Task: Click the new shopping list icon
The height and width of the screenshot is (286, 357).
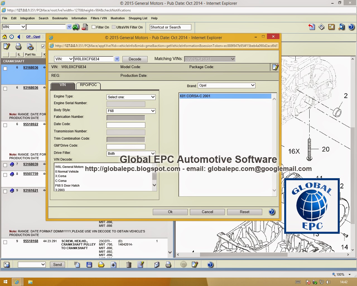Action: click(x=77, y=264)
